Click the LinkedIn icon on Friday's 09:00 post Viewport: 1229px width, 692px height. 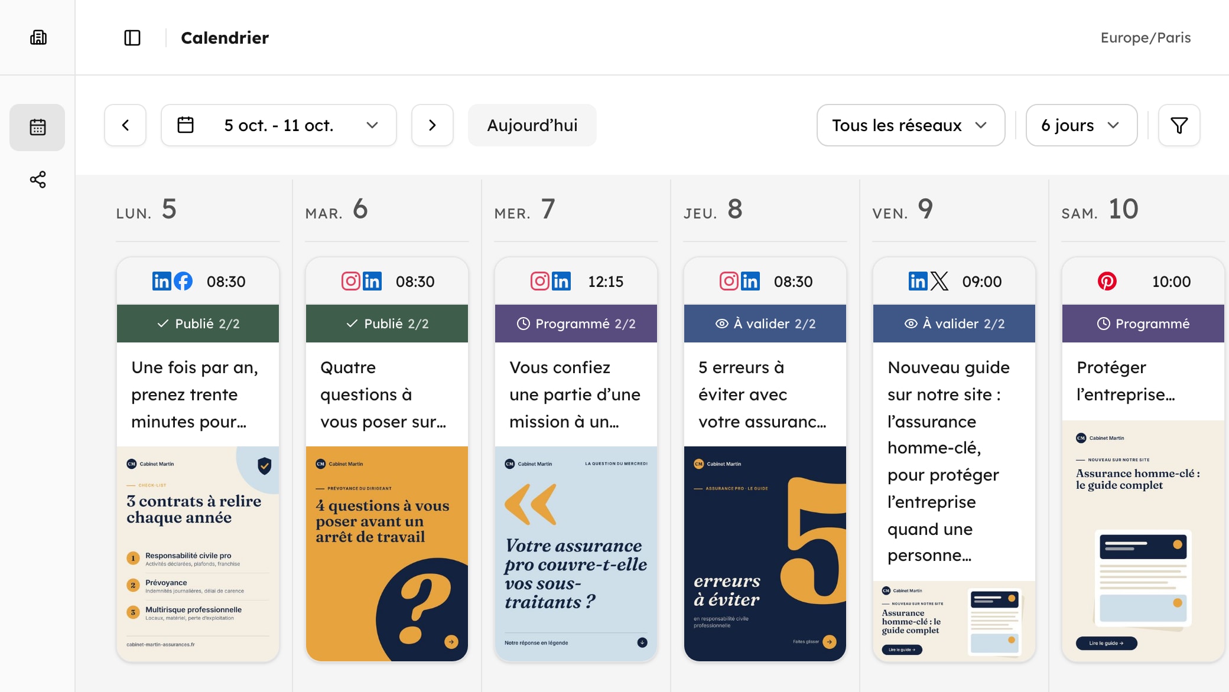pyautogui.click(x=918, y=281)
